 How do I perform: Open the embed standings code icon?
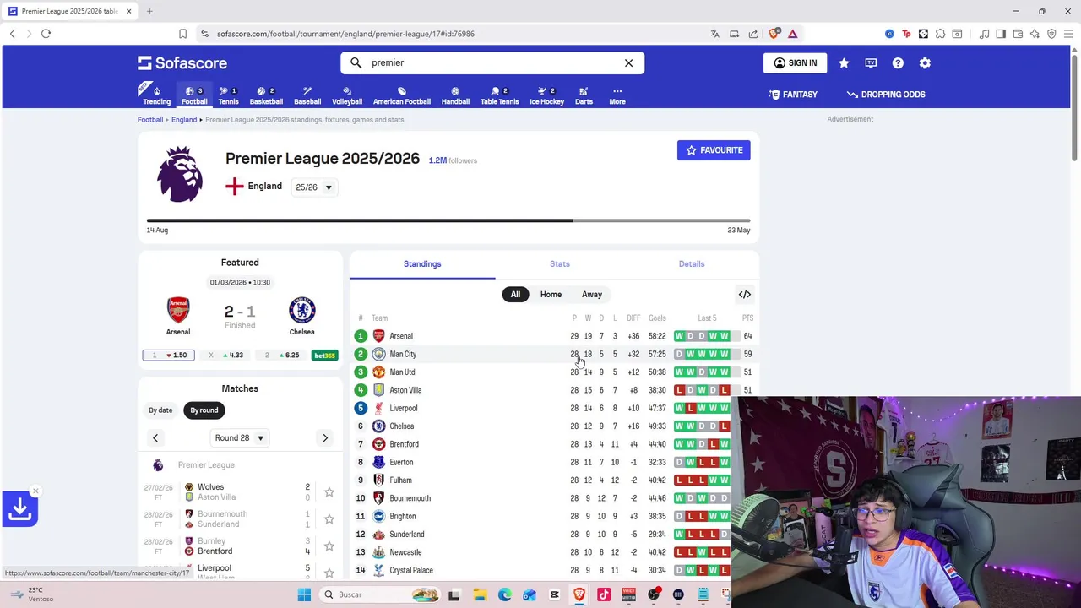pyautogui.click(x=745, y=294)
